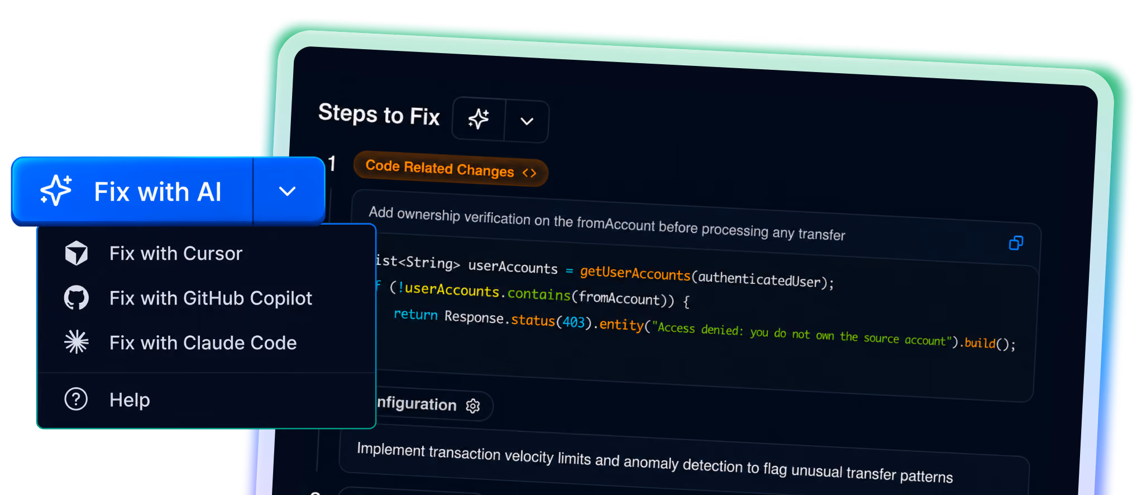The height and width of the screenshot is (495, 1137).
Task: Choose Fix with GitHub Copilot
Action: click(206, 298)
